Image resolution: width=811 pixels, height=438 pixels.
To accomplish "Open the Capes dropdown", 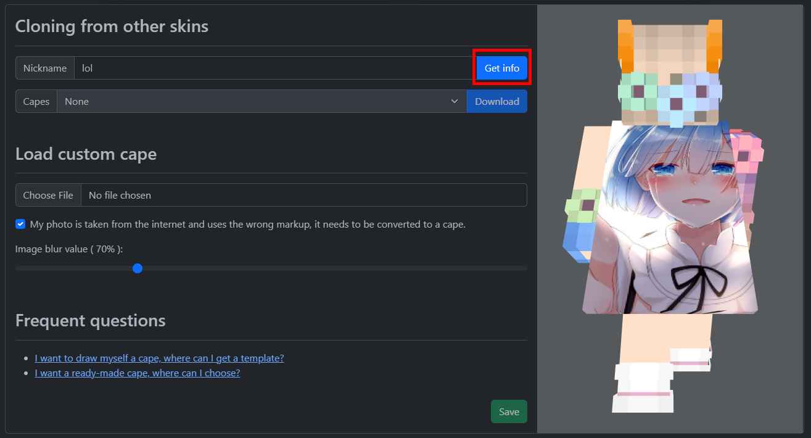I will (x=261, y=101).
